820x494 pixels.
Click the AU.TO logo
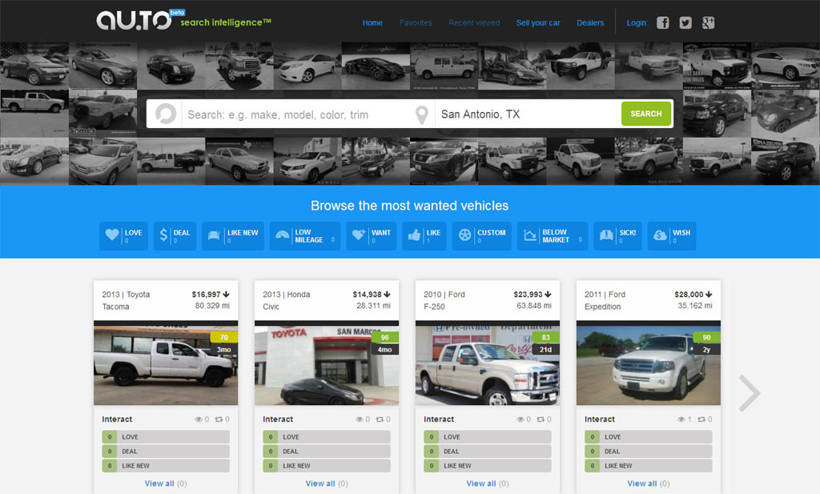pos(134,20)
